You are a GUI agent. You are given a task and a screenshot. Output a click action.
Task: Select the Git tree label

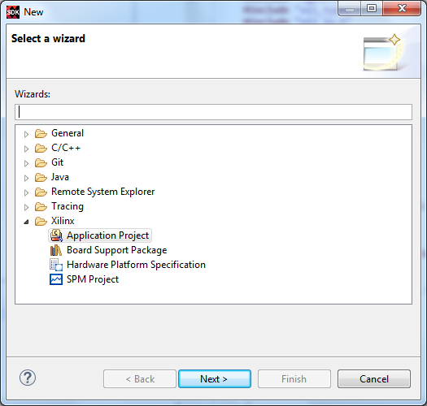coord(58,162)
